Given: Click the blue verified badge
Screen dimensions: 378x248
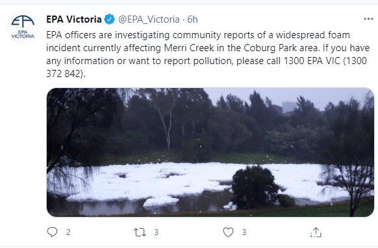Looking at the screenshot, I should (110, 19).
